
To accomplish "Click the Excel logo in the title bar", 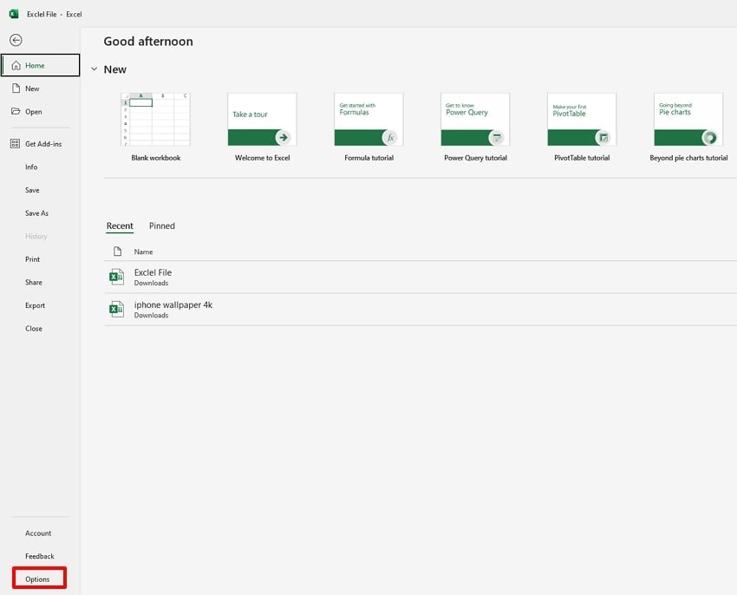I will pyautogui.click(x=14, y=14).
